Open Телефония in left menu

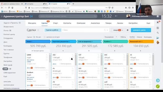[8, 57]
